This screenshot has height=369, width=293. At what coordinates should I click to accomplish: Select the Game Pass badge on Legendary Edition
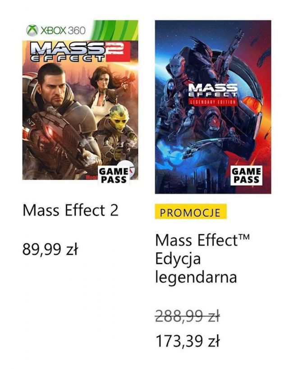coord(246,175)
